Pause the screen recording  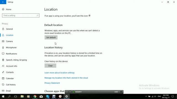(x=70, y=92)
